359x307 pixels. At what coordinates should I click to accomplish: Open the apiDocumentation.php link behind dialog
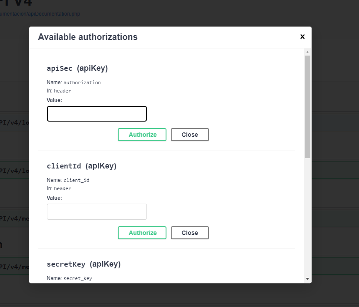click(40, 14)
